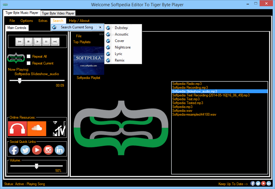Choose Lyric from the search submenu

coord(123,54)
